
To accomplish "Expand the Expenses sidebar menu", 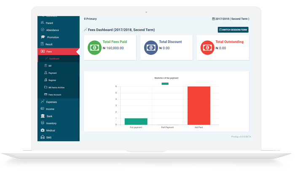I will 51,102.
